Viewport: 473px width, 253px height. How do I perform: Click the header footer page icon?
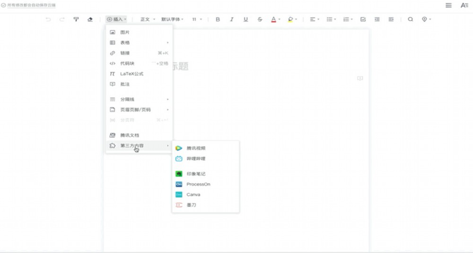tap(113, 110)
